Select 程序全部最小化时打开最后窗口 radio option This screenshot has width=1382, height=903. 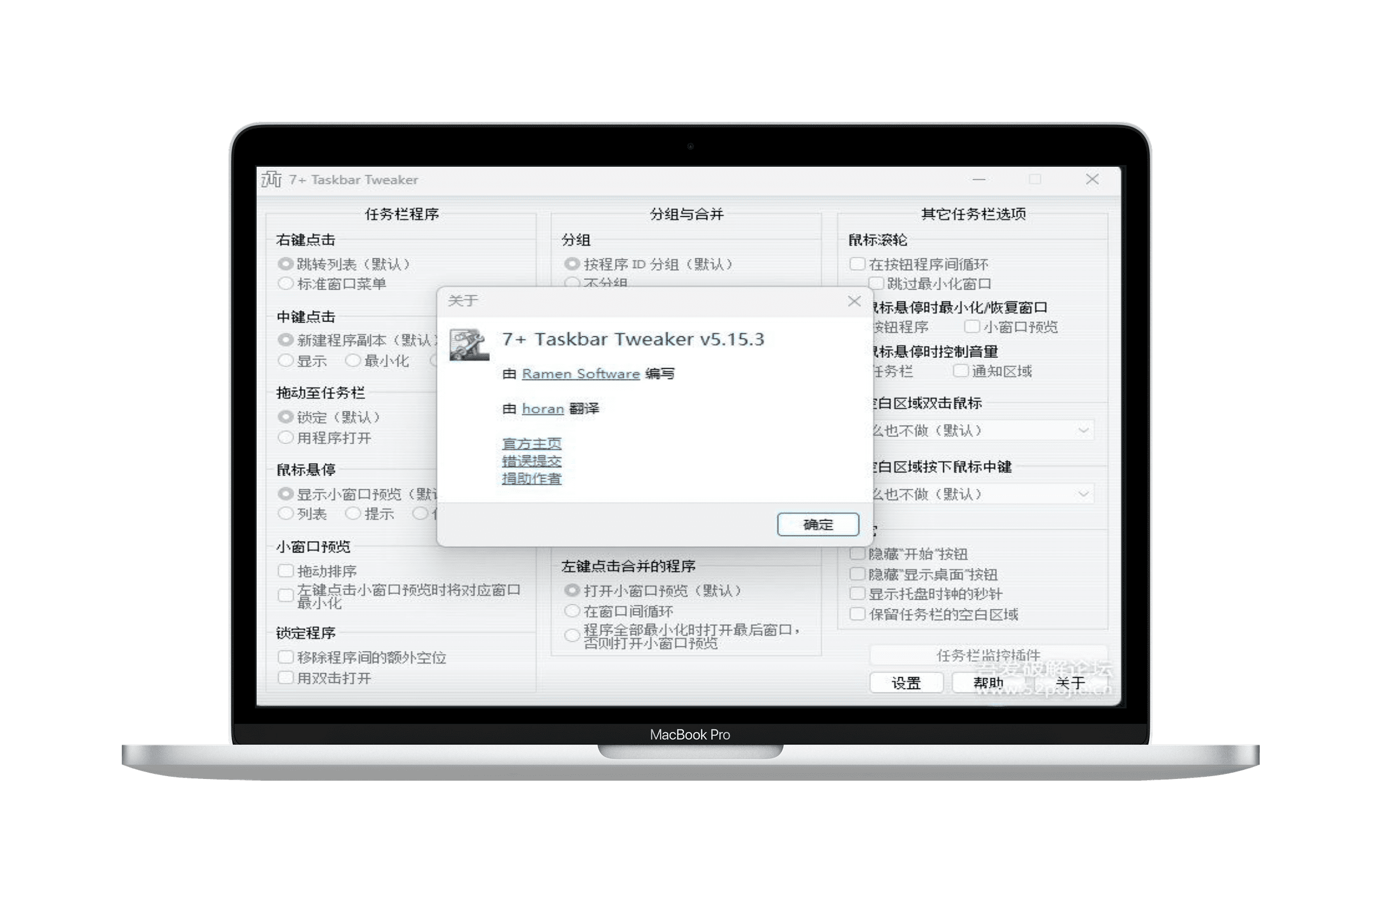pos(572,636)
